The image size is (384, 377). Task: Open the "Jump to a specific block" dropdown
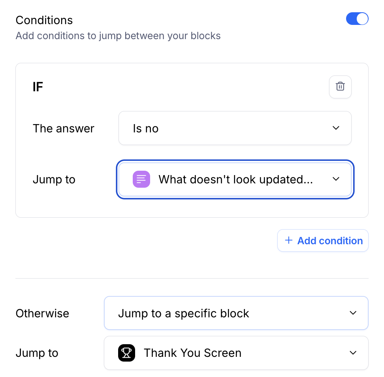click(236, 313)
